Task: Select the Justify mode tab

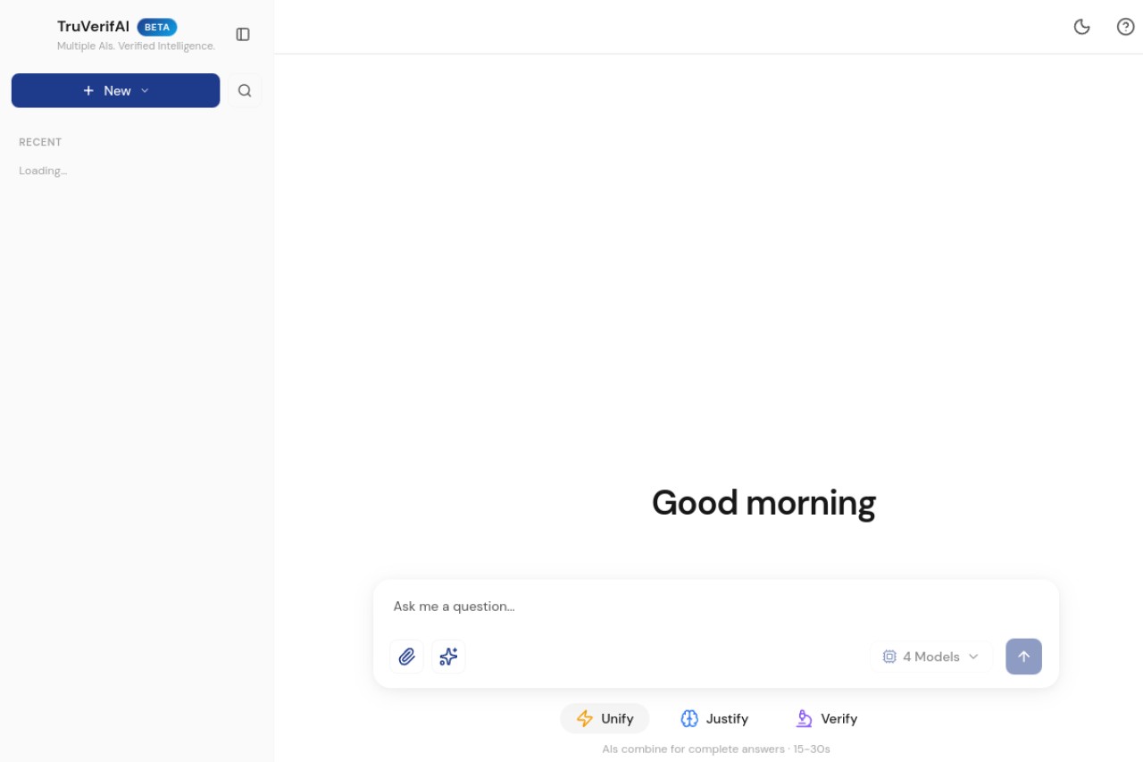Action: 714,718
